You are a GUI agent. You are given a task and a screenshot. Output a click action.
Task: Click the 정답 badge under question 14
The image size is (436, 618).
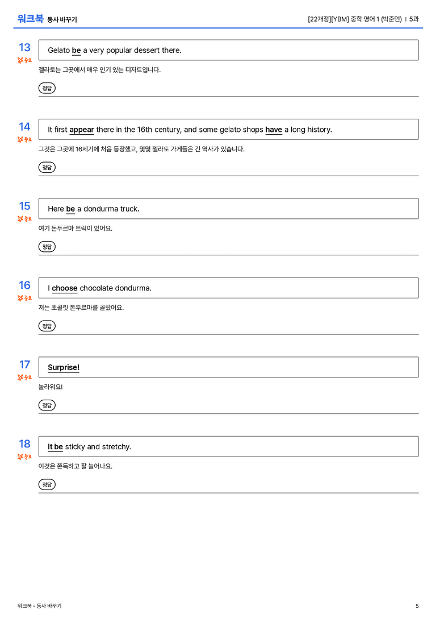(47, 167)
